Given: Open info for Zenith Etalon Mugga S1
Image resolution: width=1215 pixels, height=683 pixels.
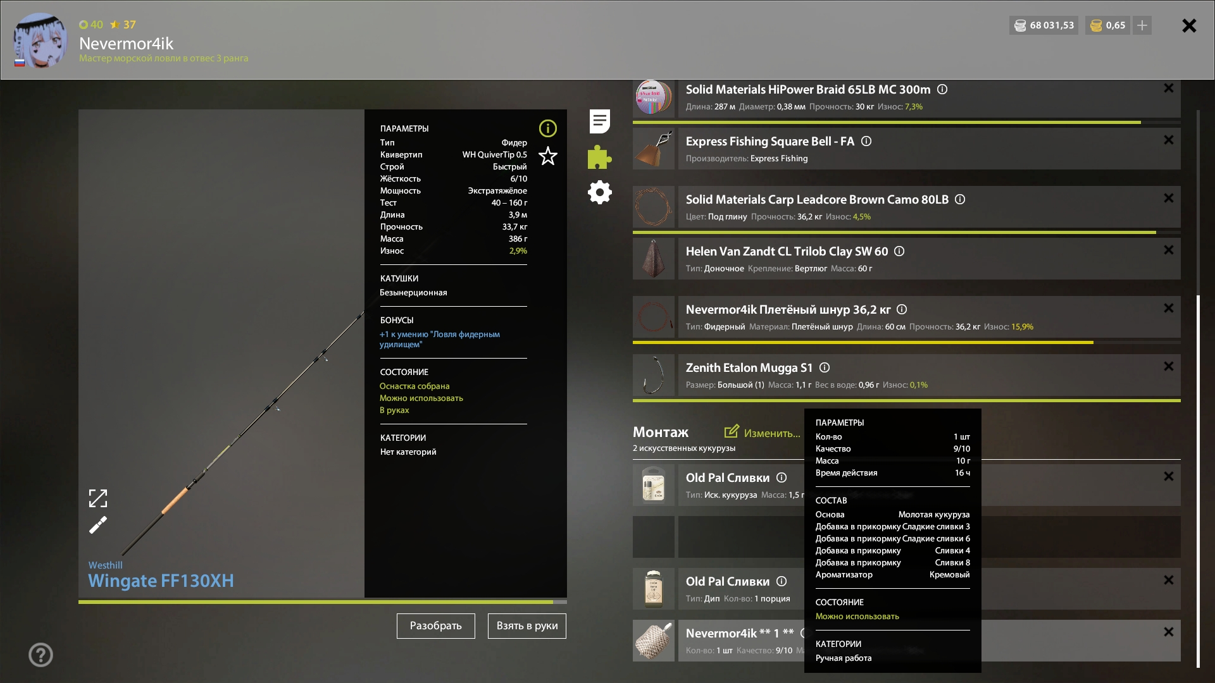Looking at the screenshot, I should [x=825, y=367].
